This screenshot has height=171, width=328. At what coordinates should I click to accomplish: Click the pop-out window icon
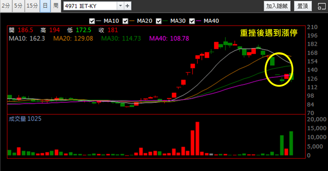pos(322,6)
